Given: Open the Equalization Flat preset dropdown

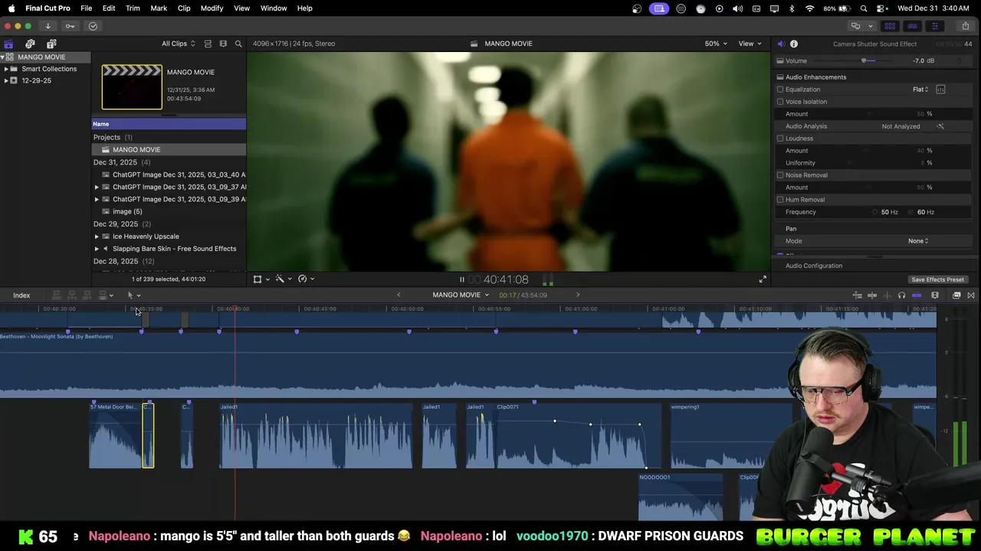Looking at the screenshot, I should (920, 90).
